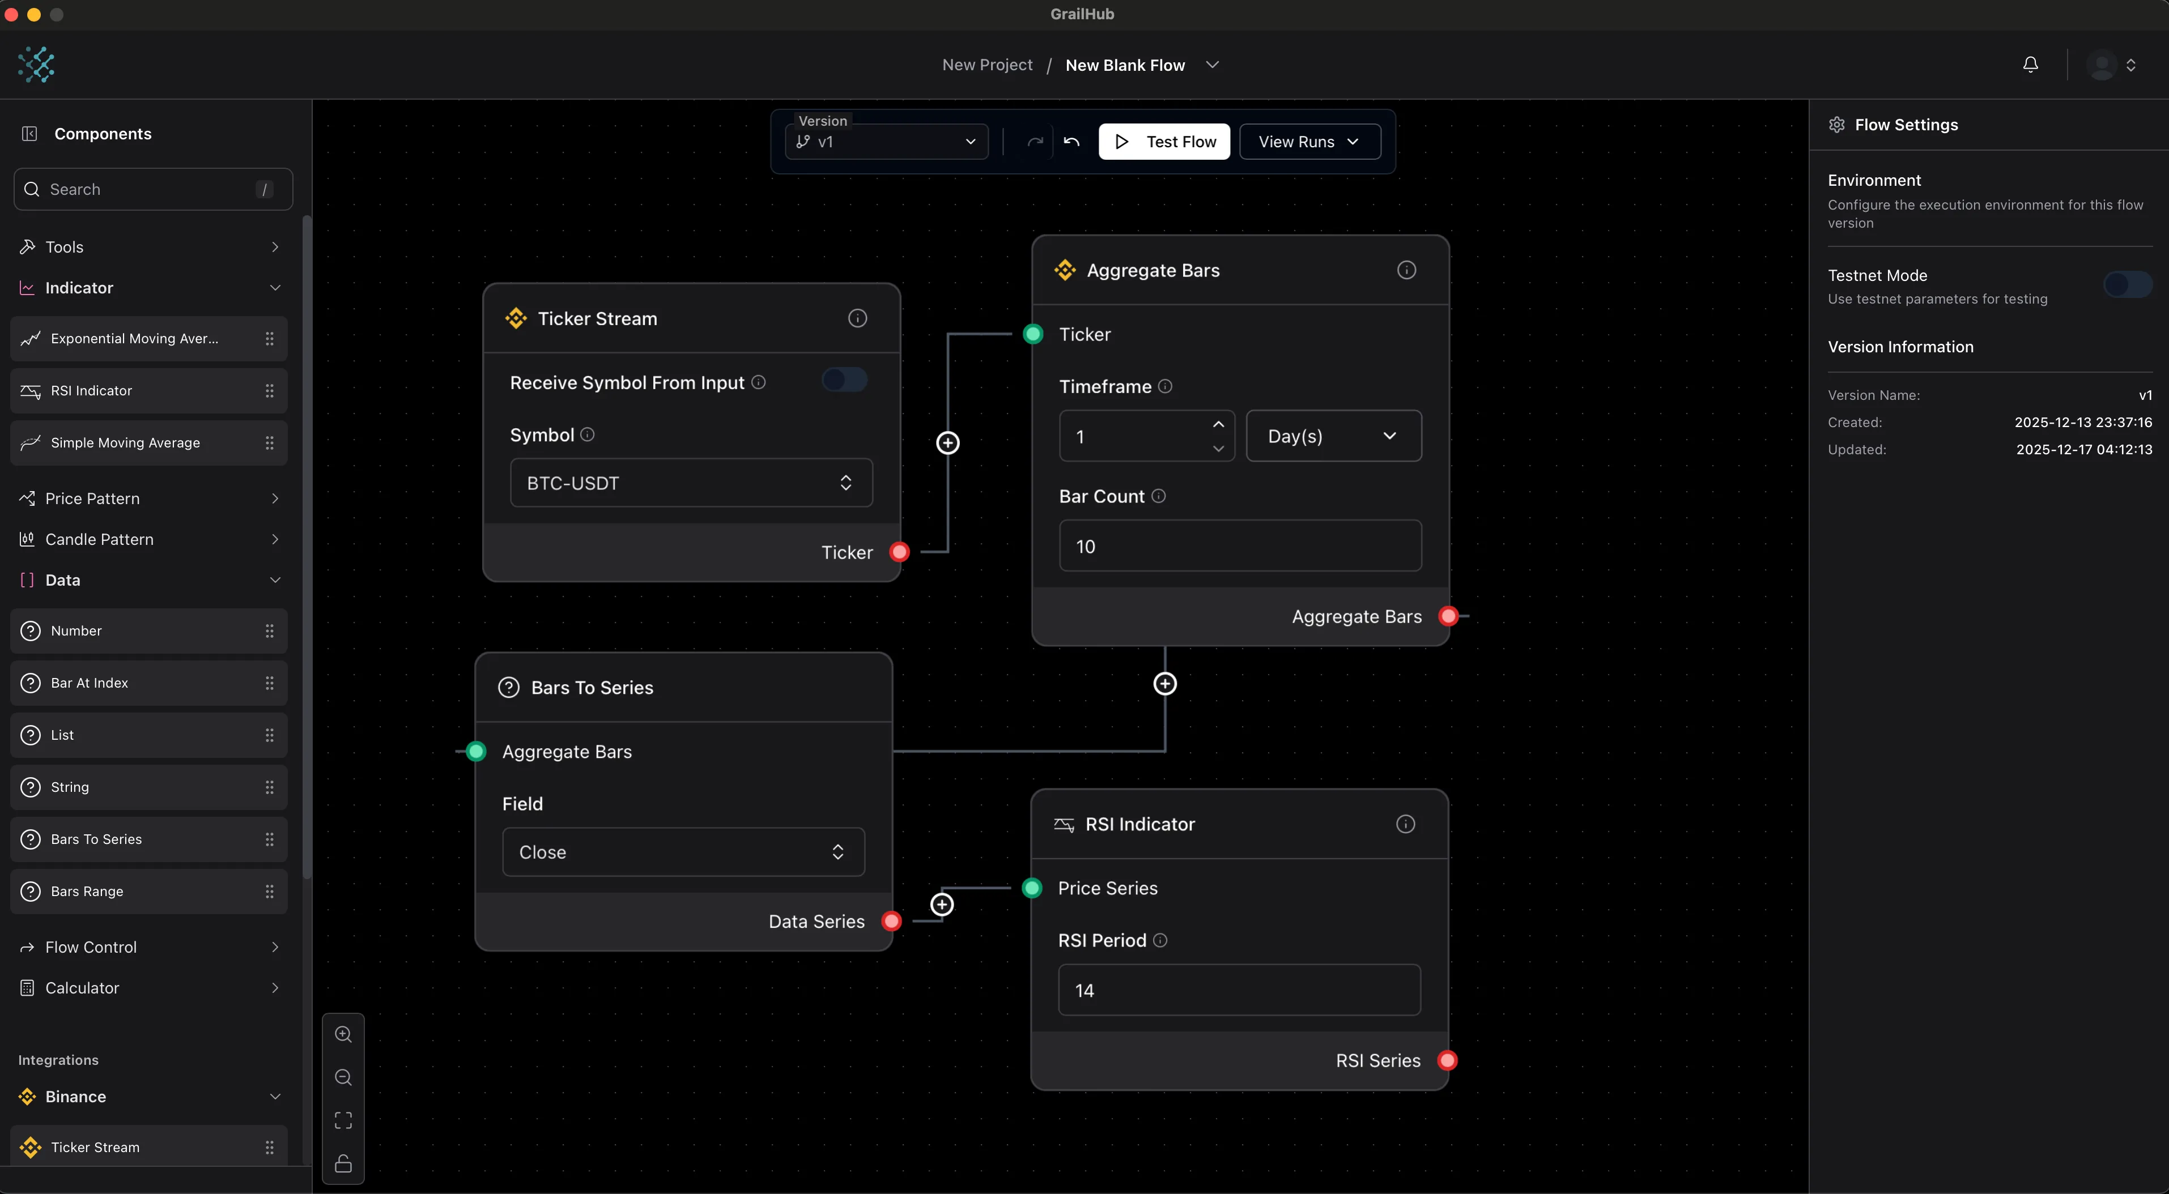Open info icon on RSI Indicator node

[x=1405, y=824]
